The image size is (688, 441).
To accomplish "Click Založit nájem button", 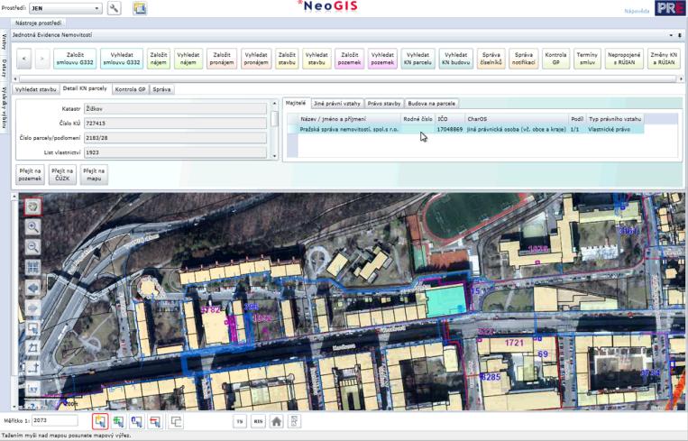I will click(x=159, y=59).
